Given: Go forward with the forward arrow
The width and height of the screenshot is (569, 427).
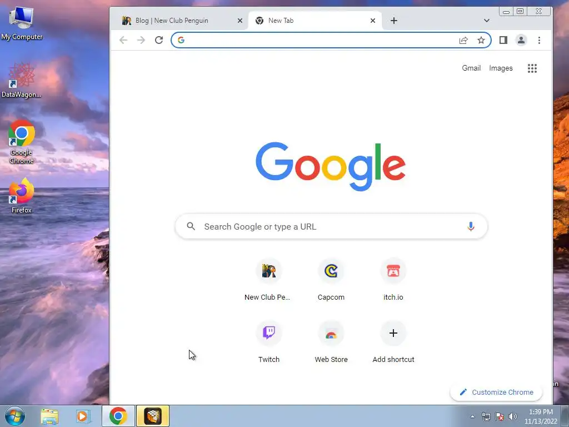Looking at the screenshot, I should click(x=141, y=40).
